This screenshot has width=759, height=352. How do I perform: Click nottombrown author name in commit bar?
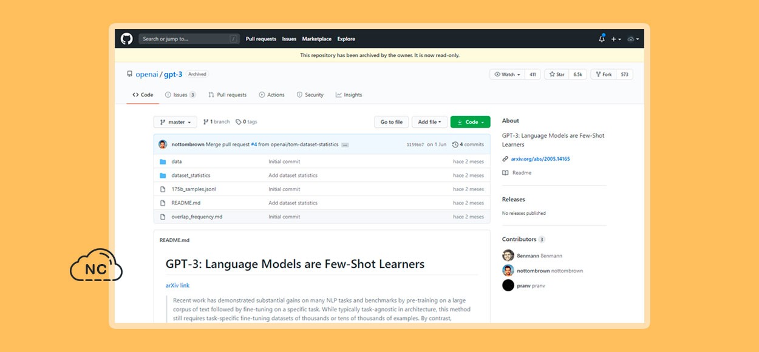188,144
